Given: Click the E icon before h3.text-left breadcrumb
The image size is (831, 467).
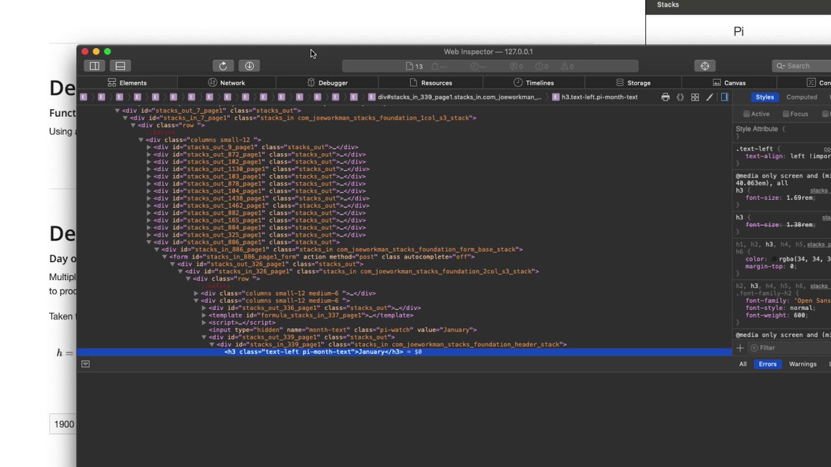Looking at the screenshot, I should point(556,97).
